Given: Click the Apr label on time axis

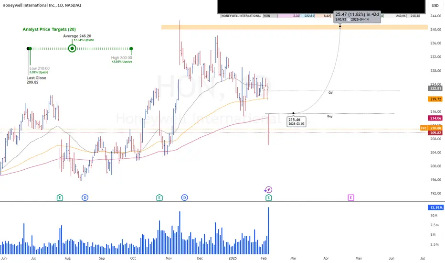Looking at the screenshot, I should [x=326, y=258].
